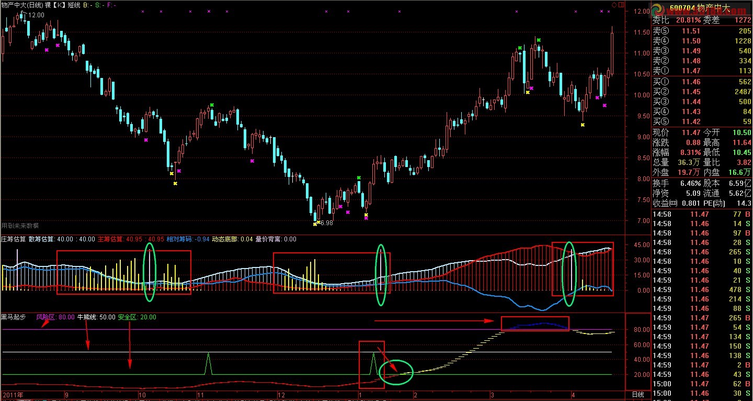Click the 涨幅 value 8.31%
Image resolution: width=753 pixels, height=401 pixels.
690,152
